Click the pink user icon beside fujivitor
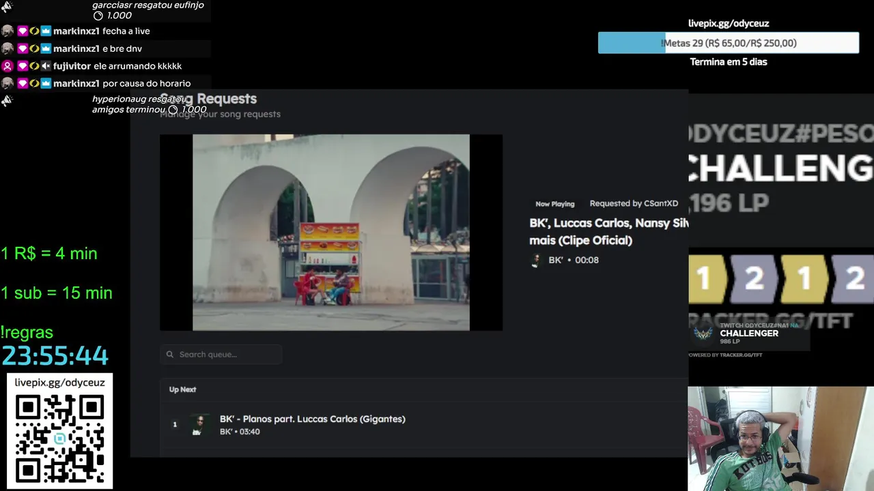This screenshot has width=874, height=491. 7,66
